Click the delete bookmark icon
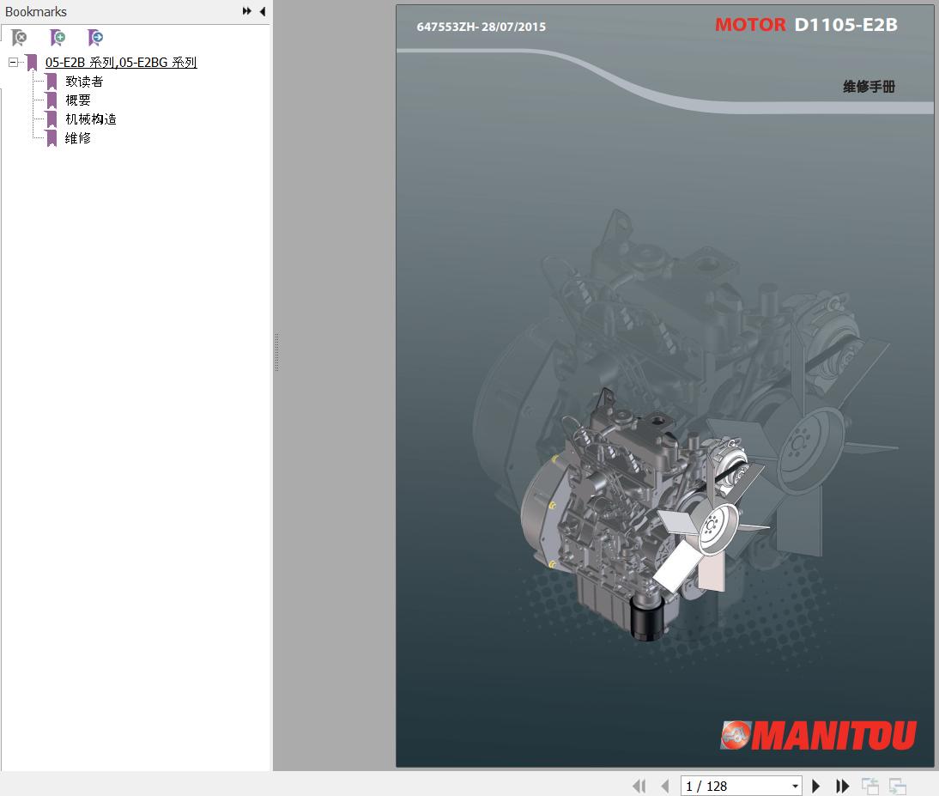The width and height of the screenshot is (939, 796). pyautogui.click(x=19, y=38)
